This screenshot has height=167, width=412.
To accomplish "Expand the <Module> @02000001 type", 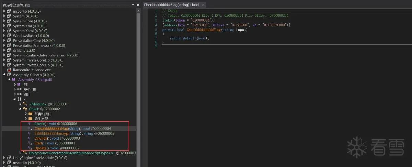I will (x=20, y=104).
